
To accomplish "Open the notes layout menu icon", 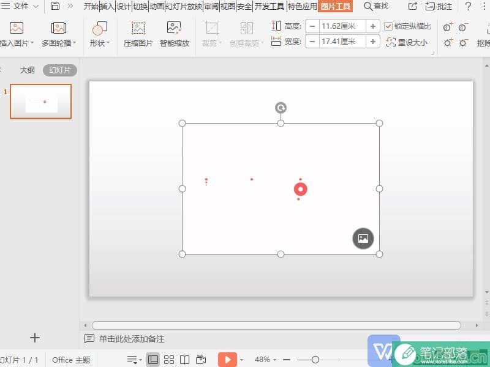I will [134, 360].
